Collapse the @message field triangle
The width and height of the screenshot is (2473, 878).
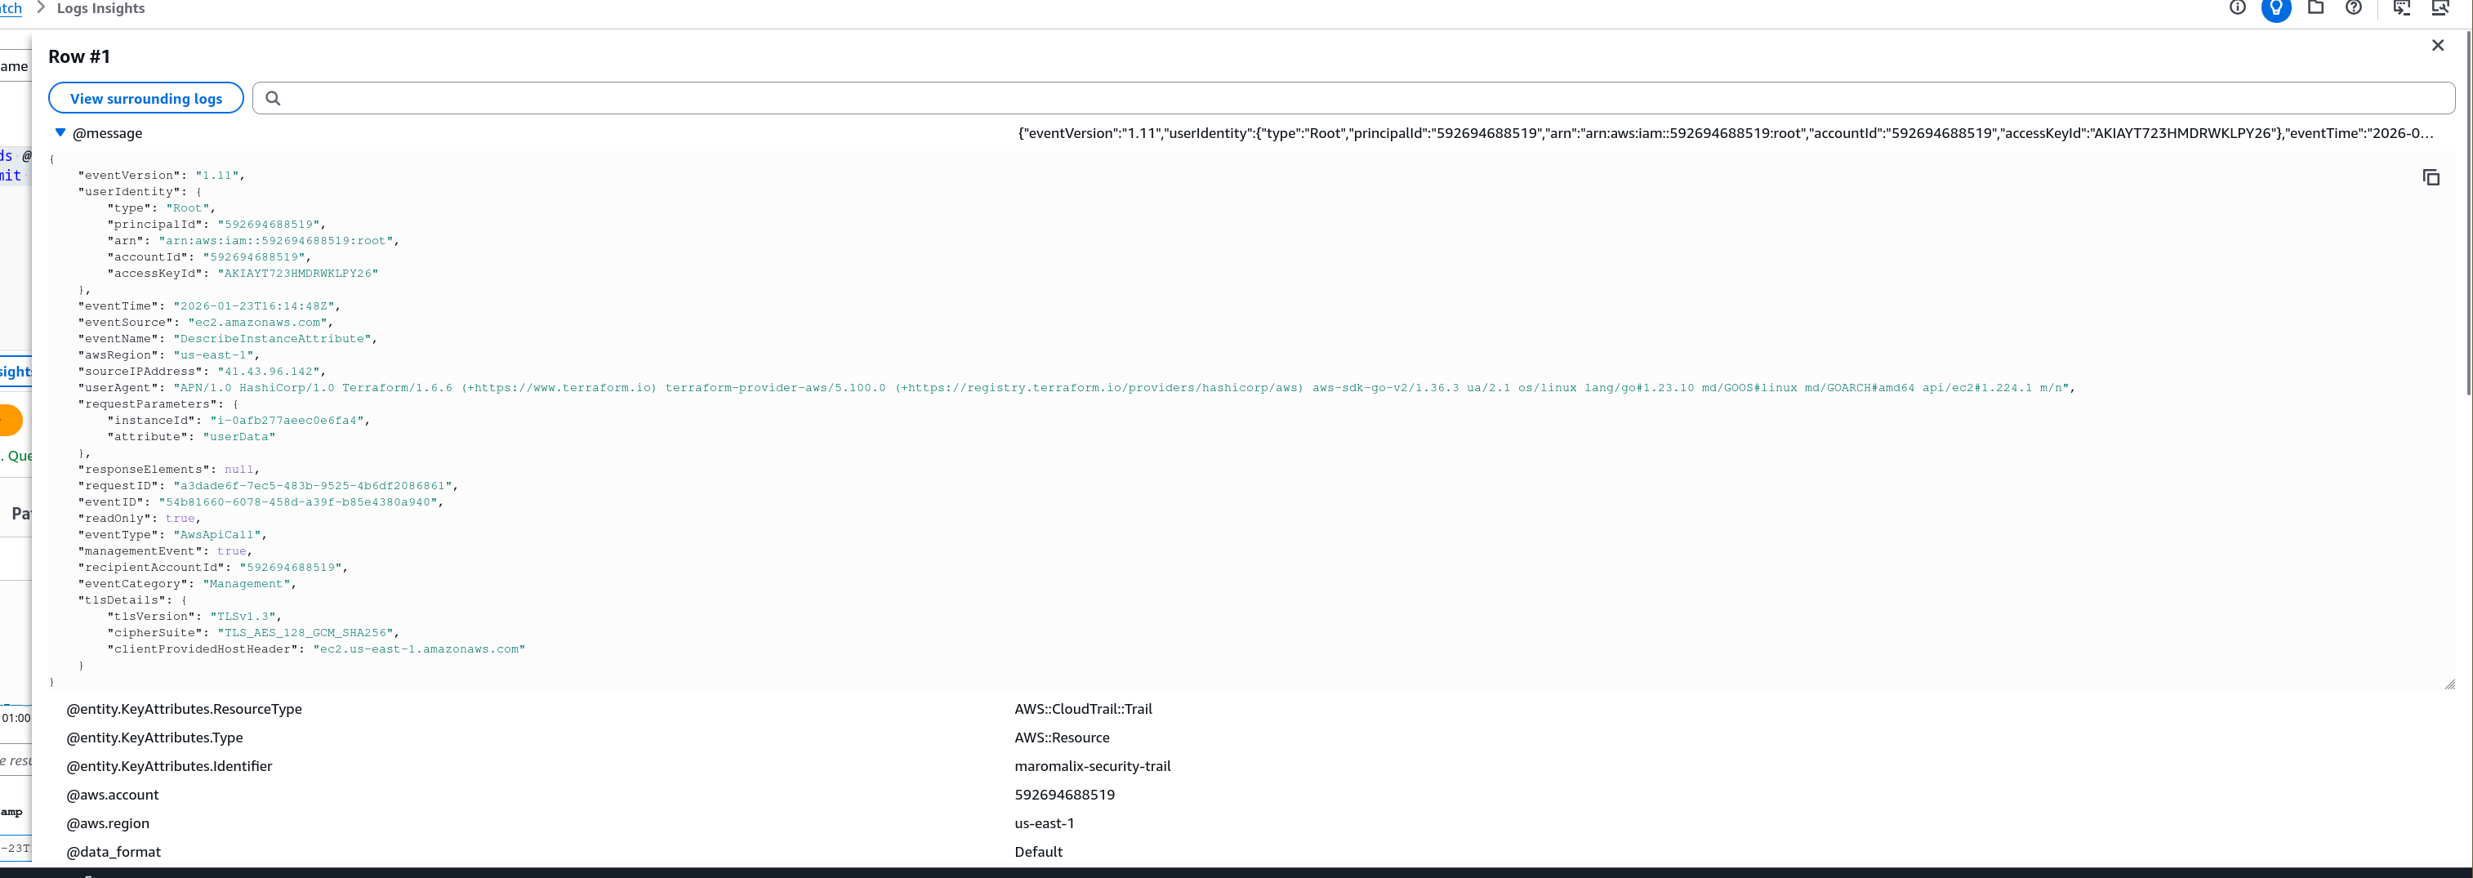tap(60, 132)
